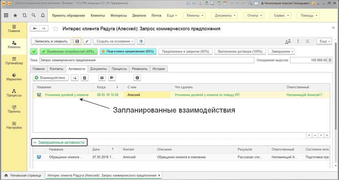This screenshot has width=339, height=180.
Task: Bookmark this interest with the star outline
Action: pos(56,29)
